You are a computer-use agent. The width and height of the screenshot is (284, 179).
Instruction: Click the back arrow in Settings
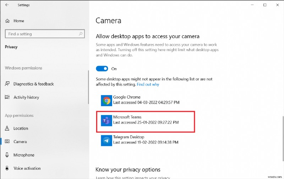(7, 5)
